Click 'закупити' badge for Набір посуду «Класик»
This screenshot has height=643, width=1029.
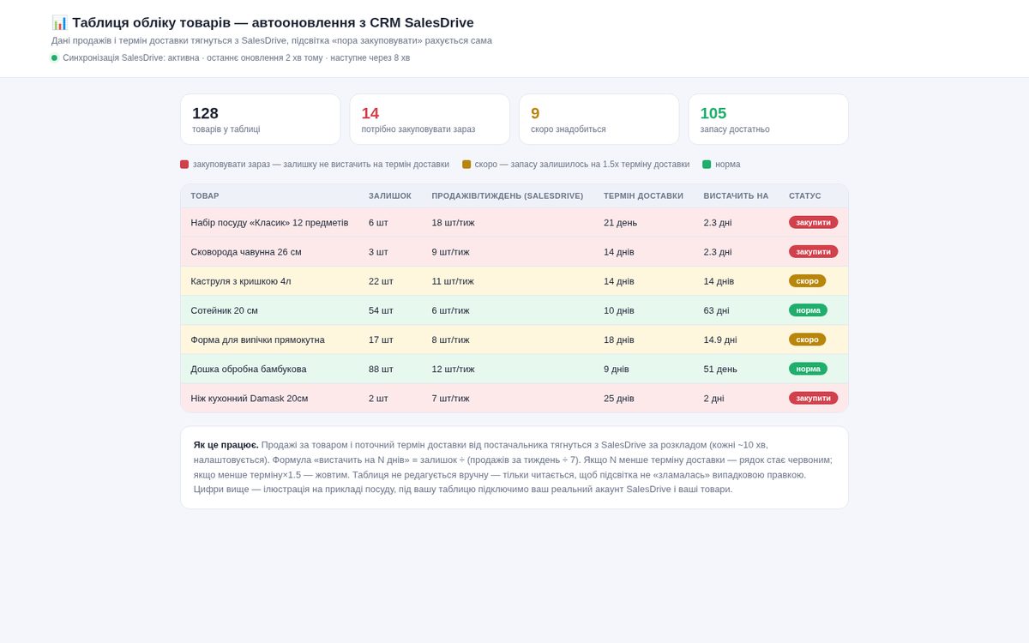[814, 222]
